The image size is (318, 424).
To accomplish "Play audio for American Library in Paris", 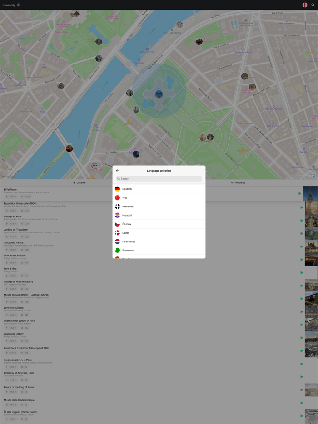I will 302,364.
